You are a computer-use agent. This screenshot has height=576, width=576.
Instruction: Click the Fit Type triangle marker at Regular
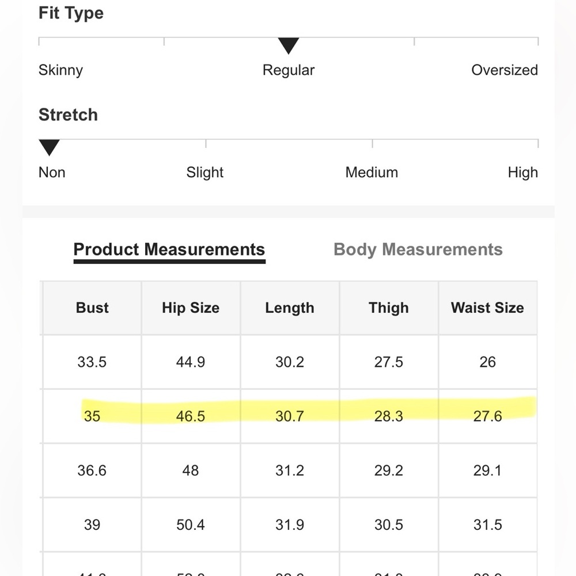(289, 46)
